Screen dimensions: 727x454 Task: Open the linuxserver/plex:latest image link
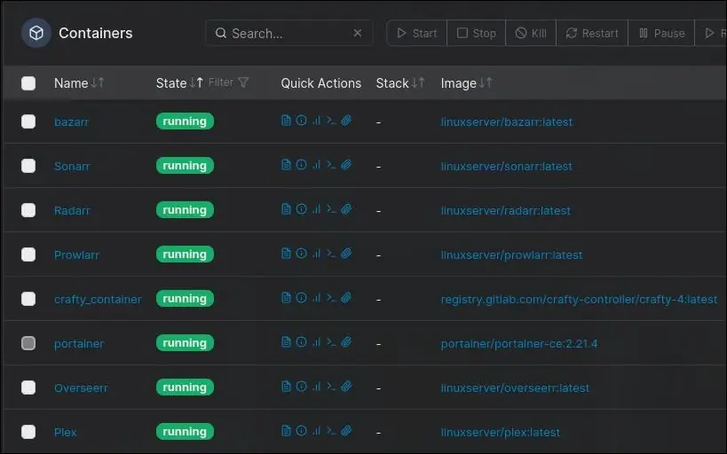[501, 432]
